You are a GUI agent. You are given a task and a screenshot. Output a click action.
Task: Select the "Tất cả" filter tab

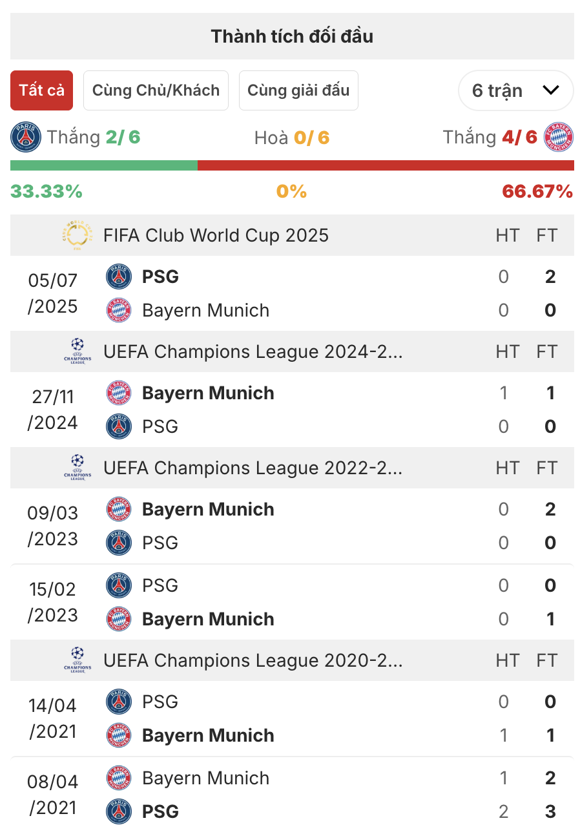pos(42,90)
